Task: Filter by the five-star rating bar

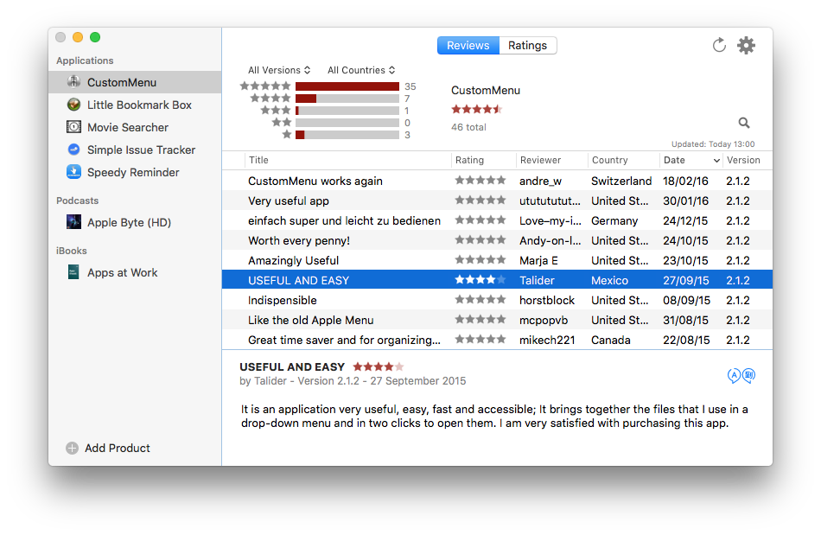Action: pyautogui.click(x=347, y=86)
